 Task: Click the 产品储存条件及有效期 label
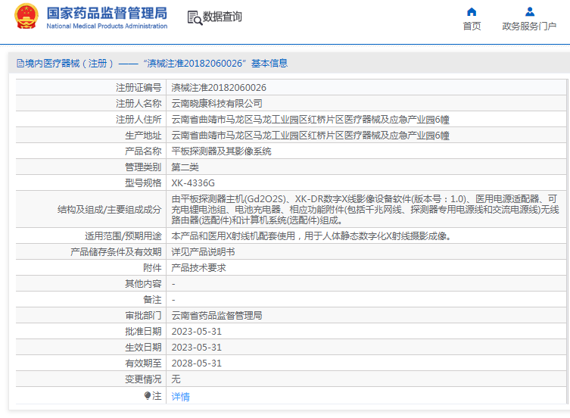pos(116,252)
